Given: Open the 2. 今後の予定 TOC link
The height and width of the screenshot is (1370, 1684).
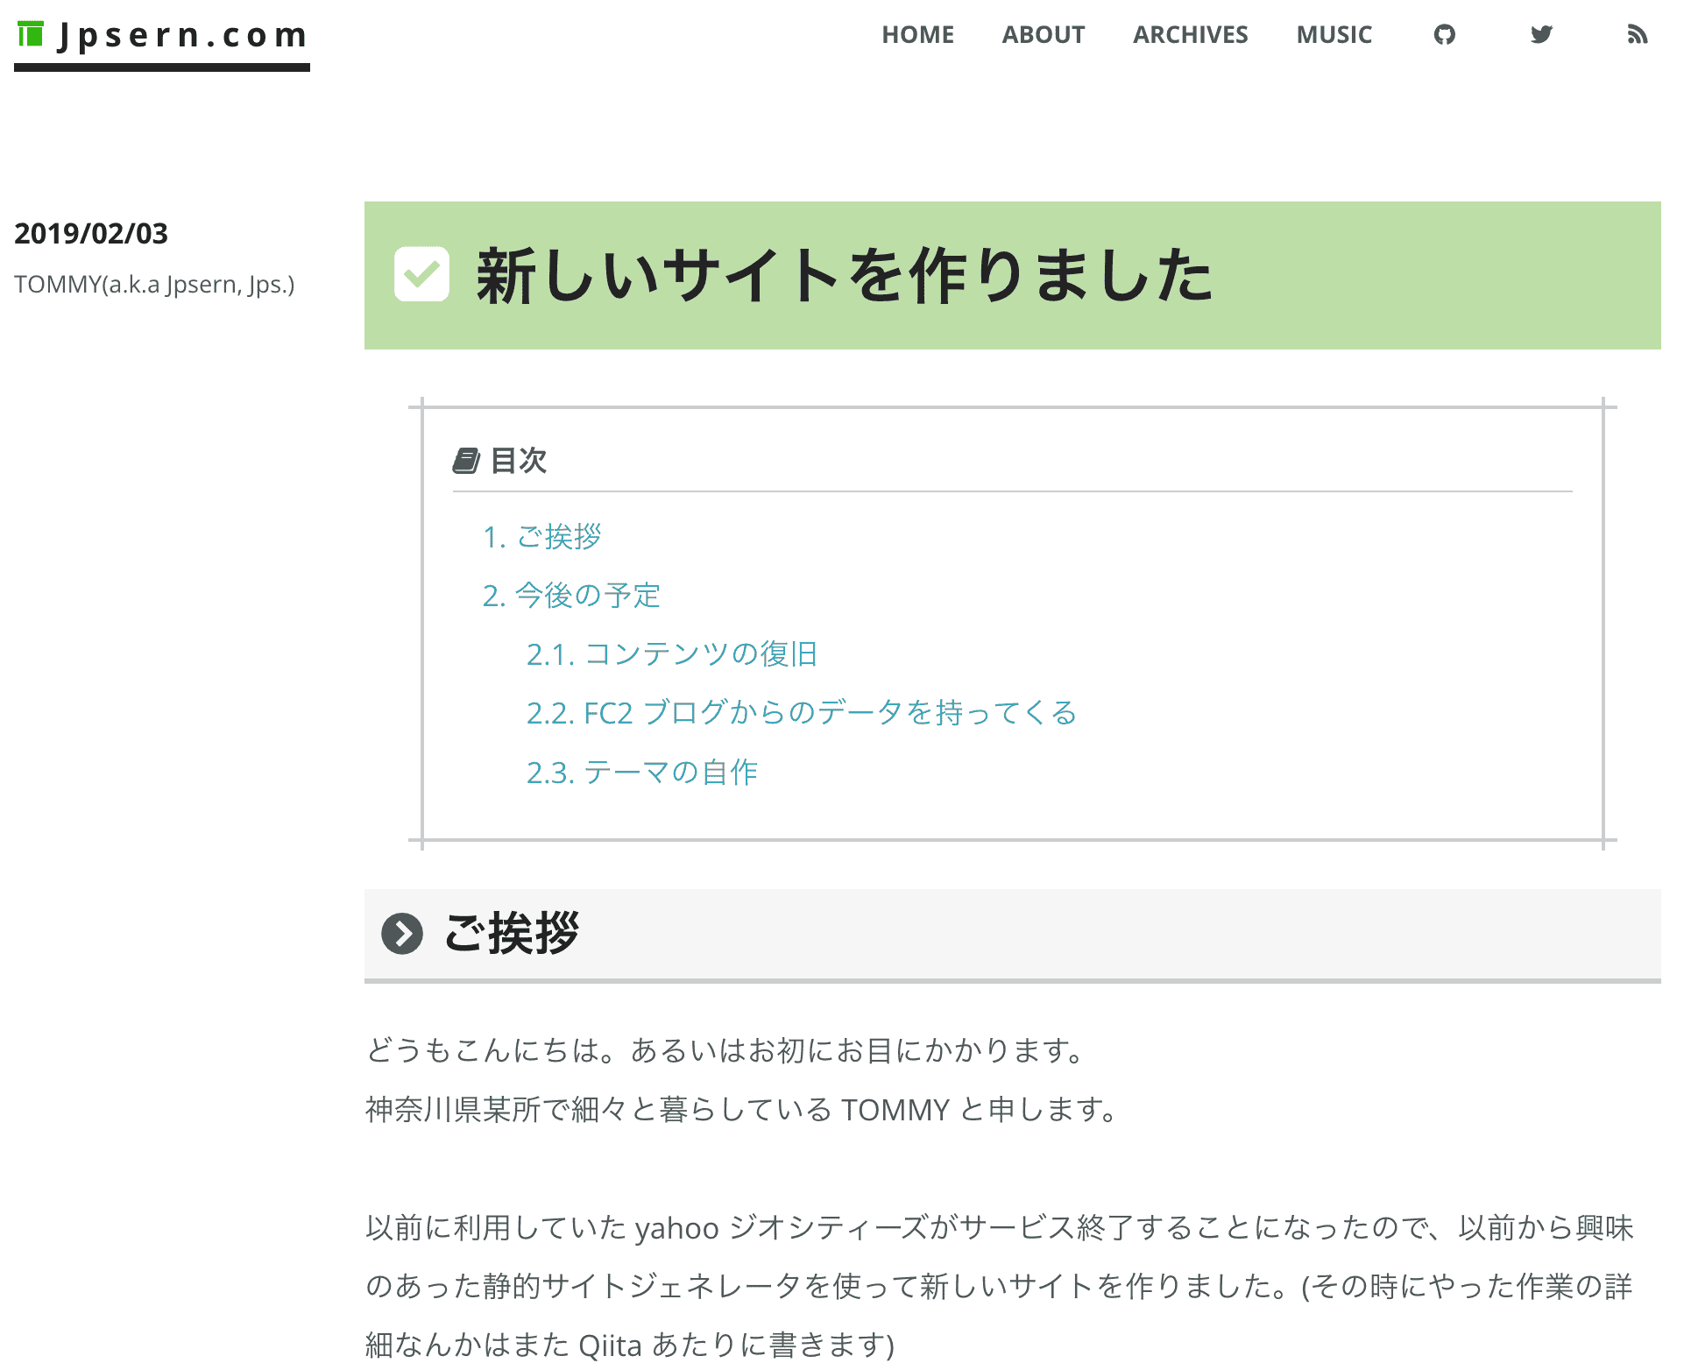Looking at the screenshot, I should coord(587,595).
